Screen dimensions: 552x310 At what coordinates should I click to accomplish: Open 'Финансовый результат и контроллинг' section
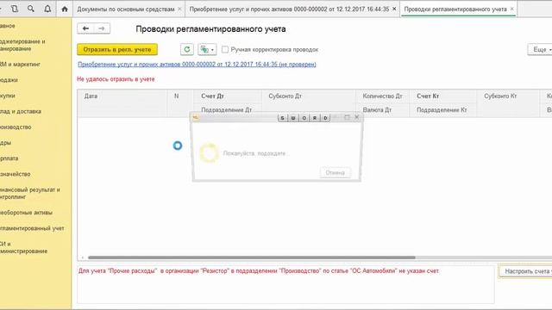tap(30, 193)
